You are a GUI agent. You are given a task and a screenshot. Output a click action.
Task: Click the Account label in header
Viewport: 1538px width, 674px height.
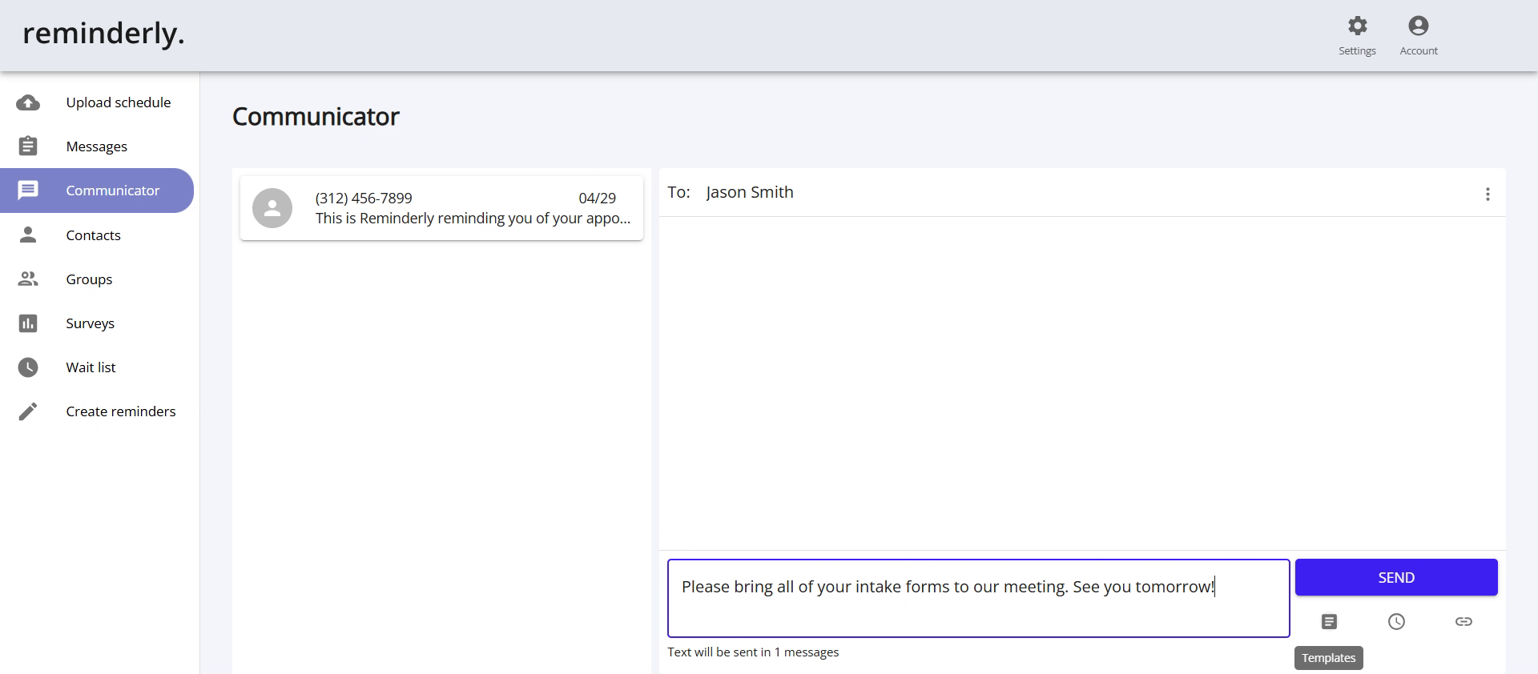tap(1419, 50)
